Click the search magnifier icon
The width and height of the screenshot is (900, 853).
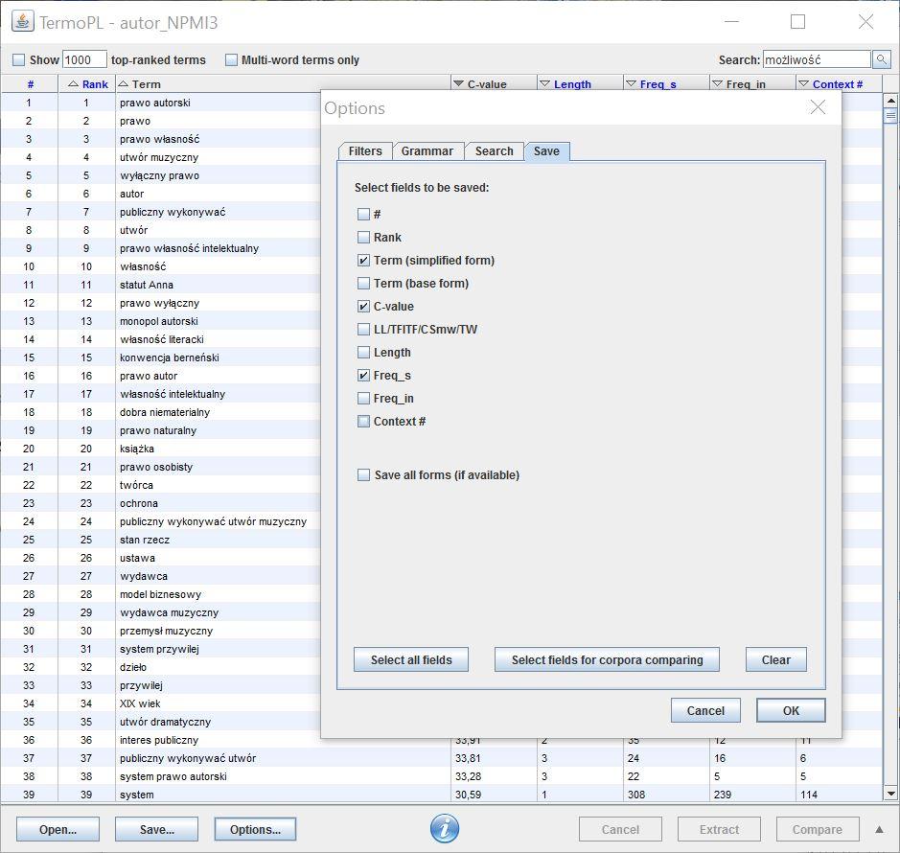click(881, 59)
